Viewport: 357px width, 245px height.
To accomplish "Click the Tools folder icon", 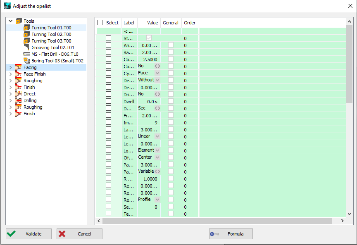I will (x=19, y=21).
